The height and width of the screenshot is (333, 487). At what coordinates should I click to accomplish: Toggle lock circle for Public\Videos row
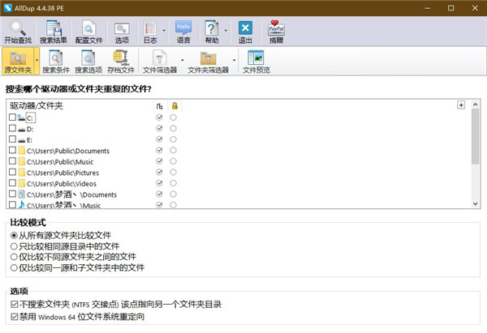click(174, 183)
